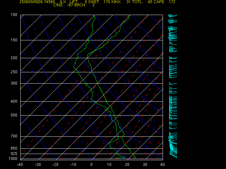Click the 30 temperature axis label
The height and width of the screenshot is (169, 226).
(x=145, y=165)
